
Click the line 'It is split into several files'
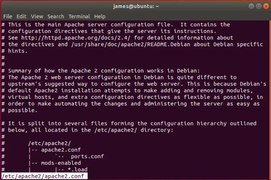click(129, 124)
